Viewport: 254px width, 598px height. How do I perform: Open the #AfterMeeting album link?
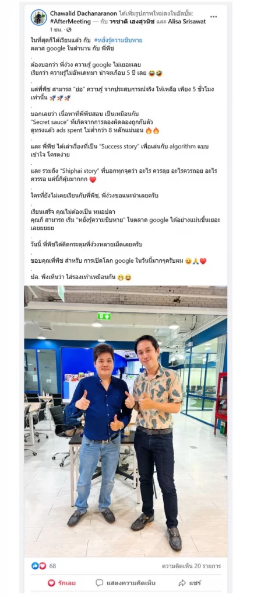pos(69,22)
